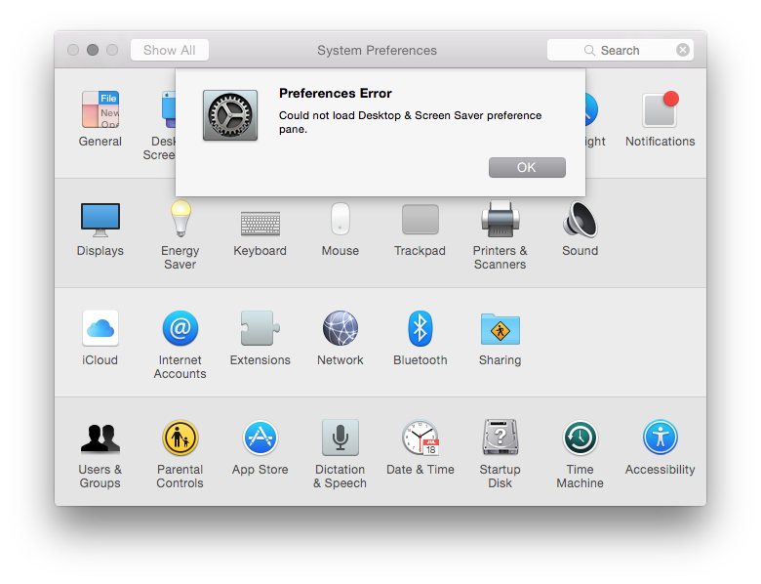Screen dimensions: 761x584
Task: Click the System Preferences window title
Action: (378, 51)
